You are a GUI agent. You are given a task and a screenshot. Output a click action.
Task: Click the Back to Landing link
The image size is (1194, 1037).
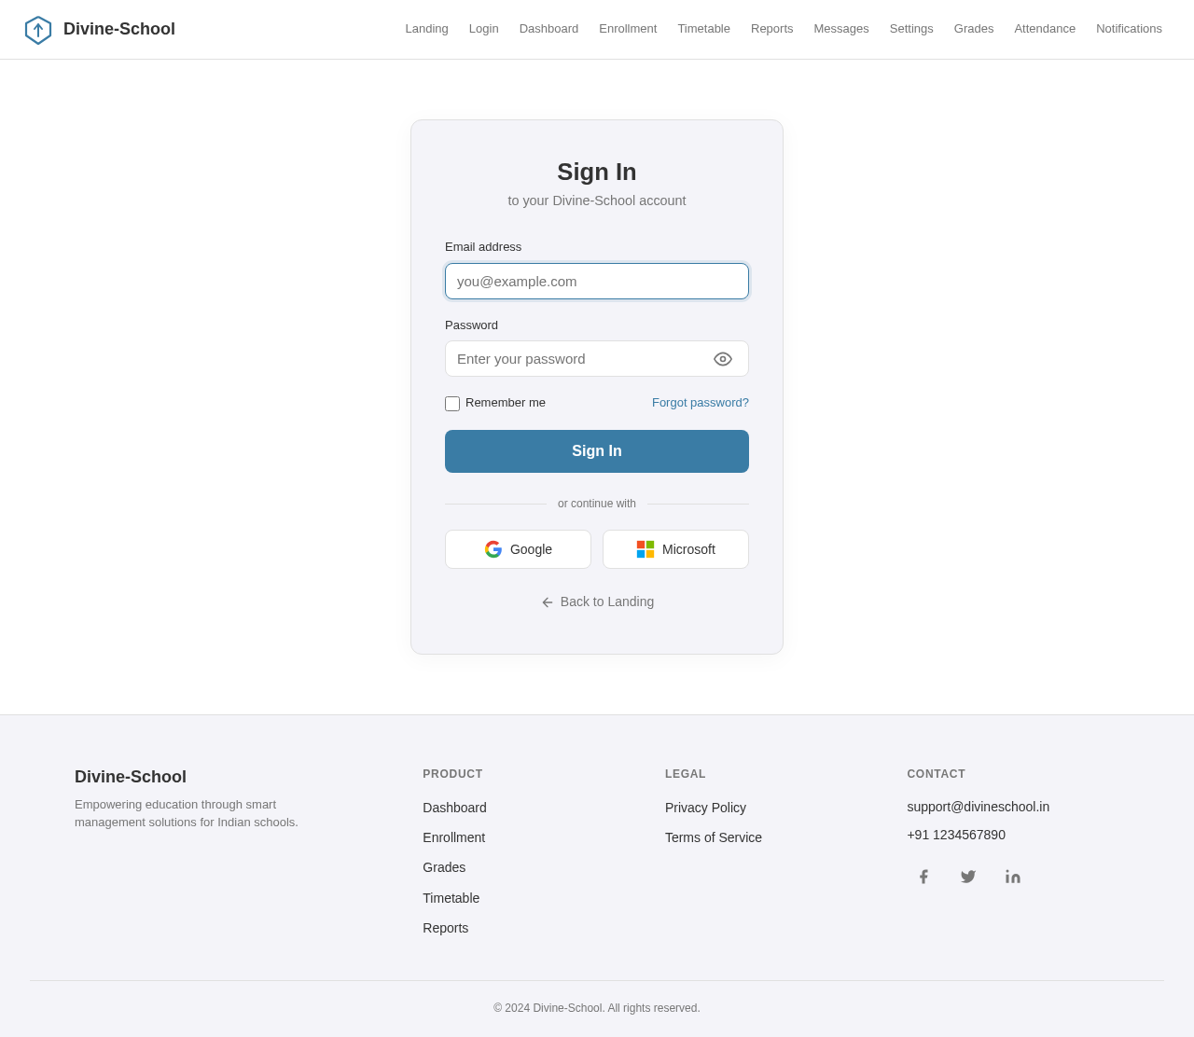597,601
